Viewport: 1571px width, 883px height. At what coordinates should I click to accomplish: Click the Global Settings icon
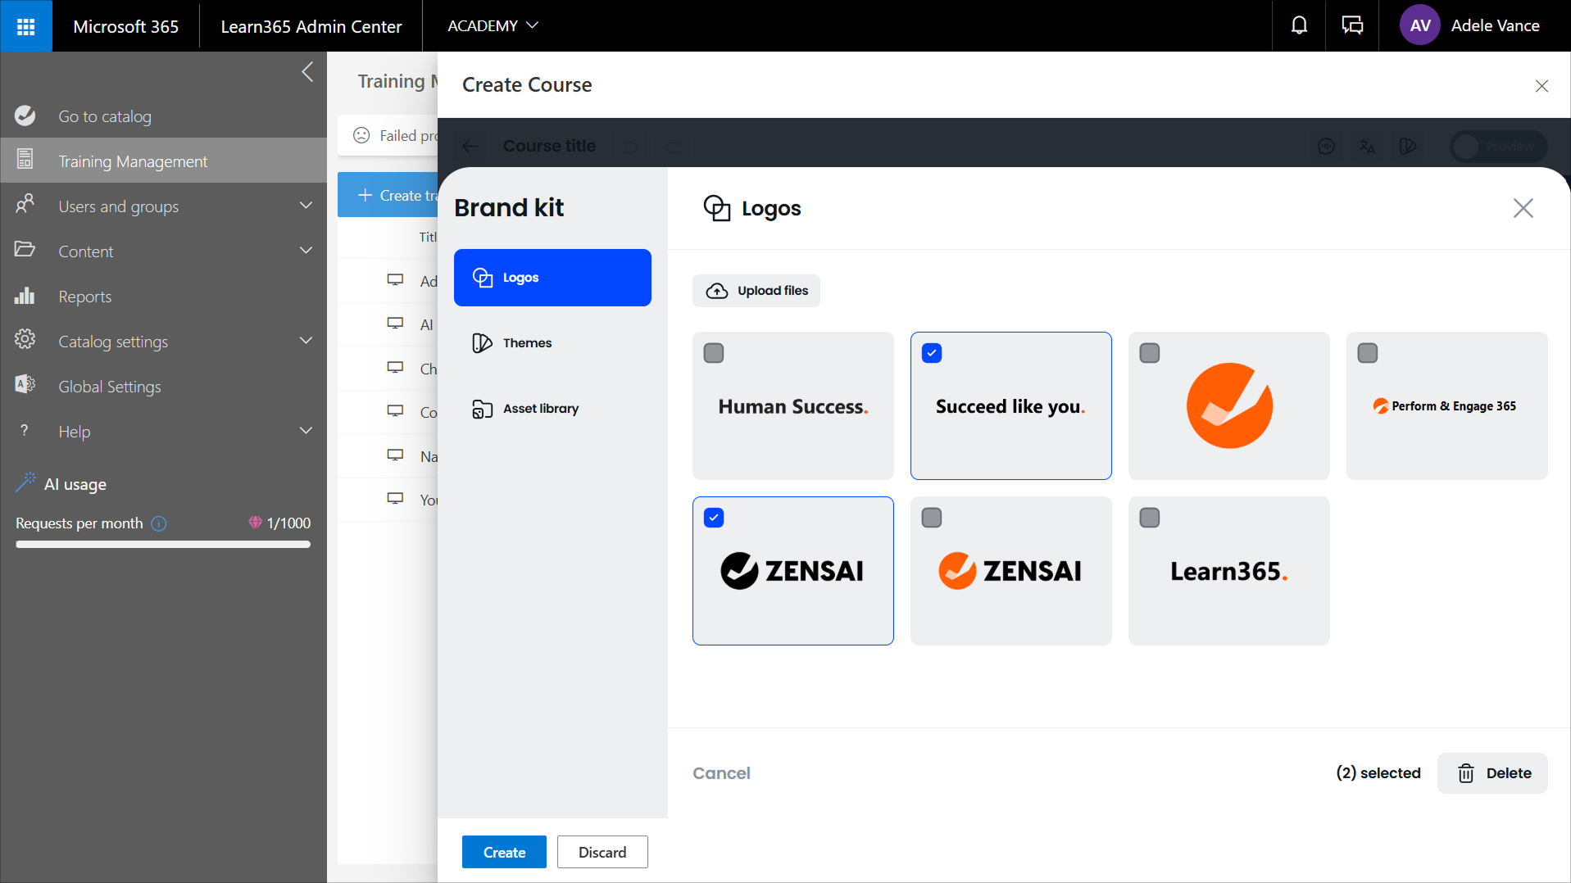pyautogui.click(x=25, y=387)
